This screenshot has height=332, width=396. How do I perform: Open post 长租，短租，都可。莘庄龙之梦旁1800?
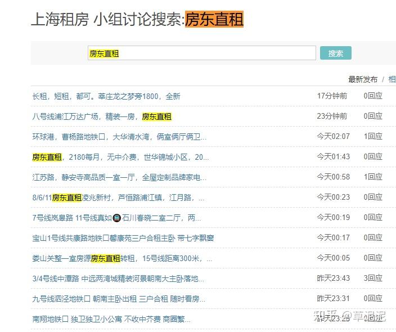[x=106, y=96]
